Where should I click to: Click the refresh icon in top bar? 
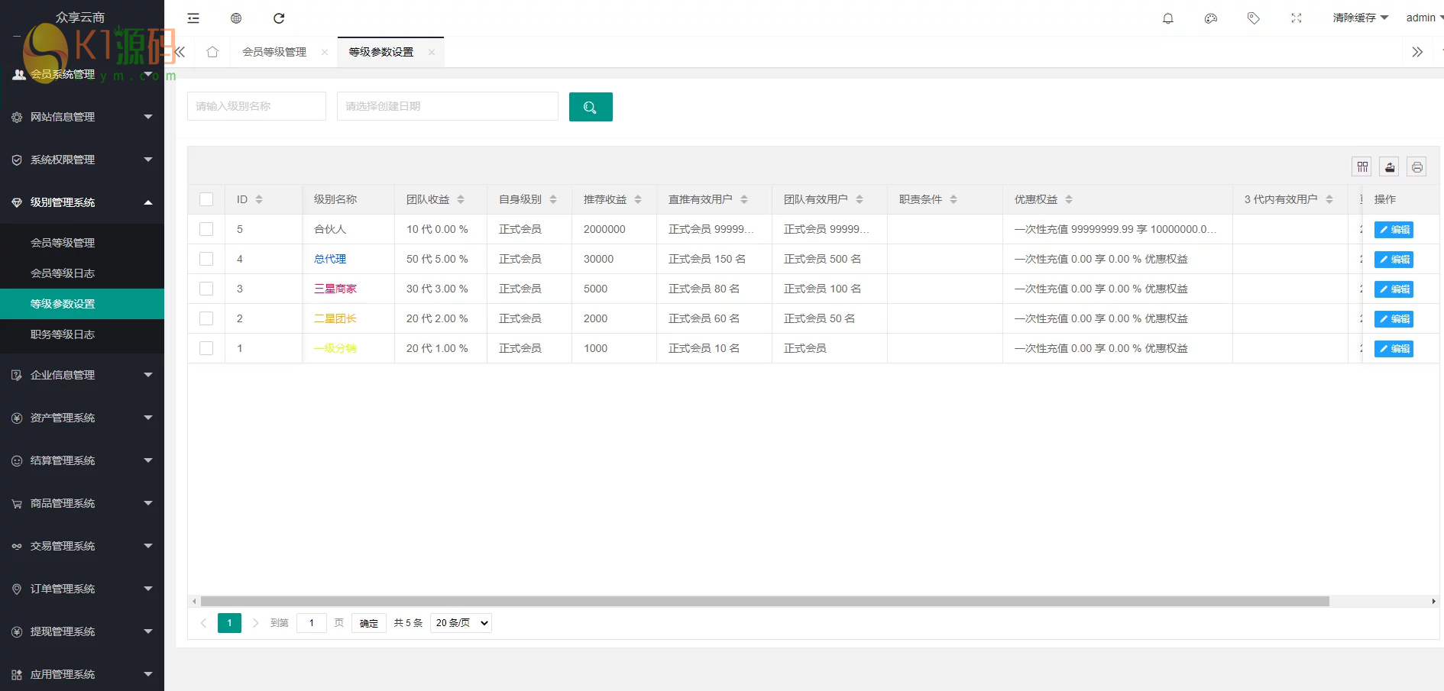(279, 18)
